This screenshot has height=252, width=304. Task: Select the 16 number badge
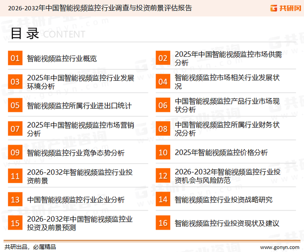click(163, 223)
